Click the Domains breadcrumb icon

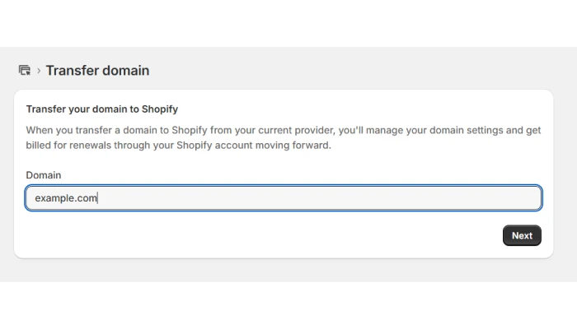[25, 70]
